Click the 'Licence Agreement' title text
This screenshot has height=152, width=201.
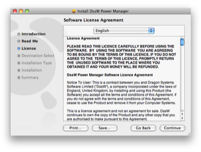coord(83,38)
